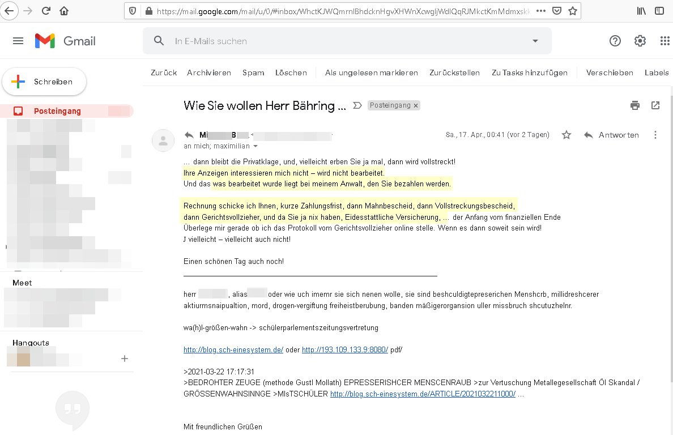Add a Hangouts contact with plus
The image size is (673, 435).
125,358
